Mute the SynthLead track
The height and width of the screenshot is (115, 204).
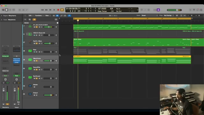tap(34, 79)
